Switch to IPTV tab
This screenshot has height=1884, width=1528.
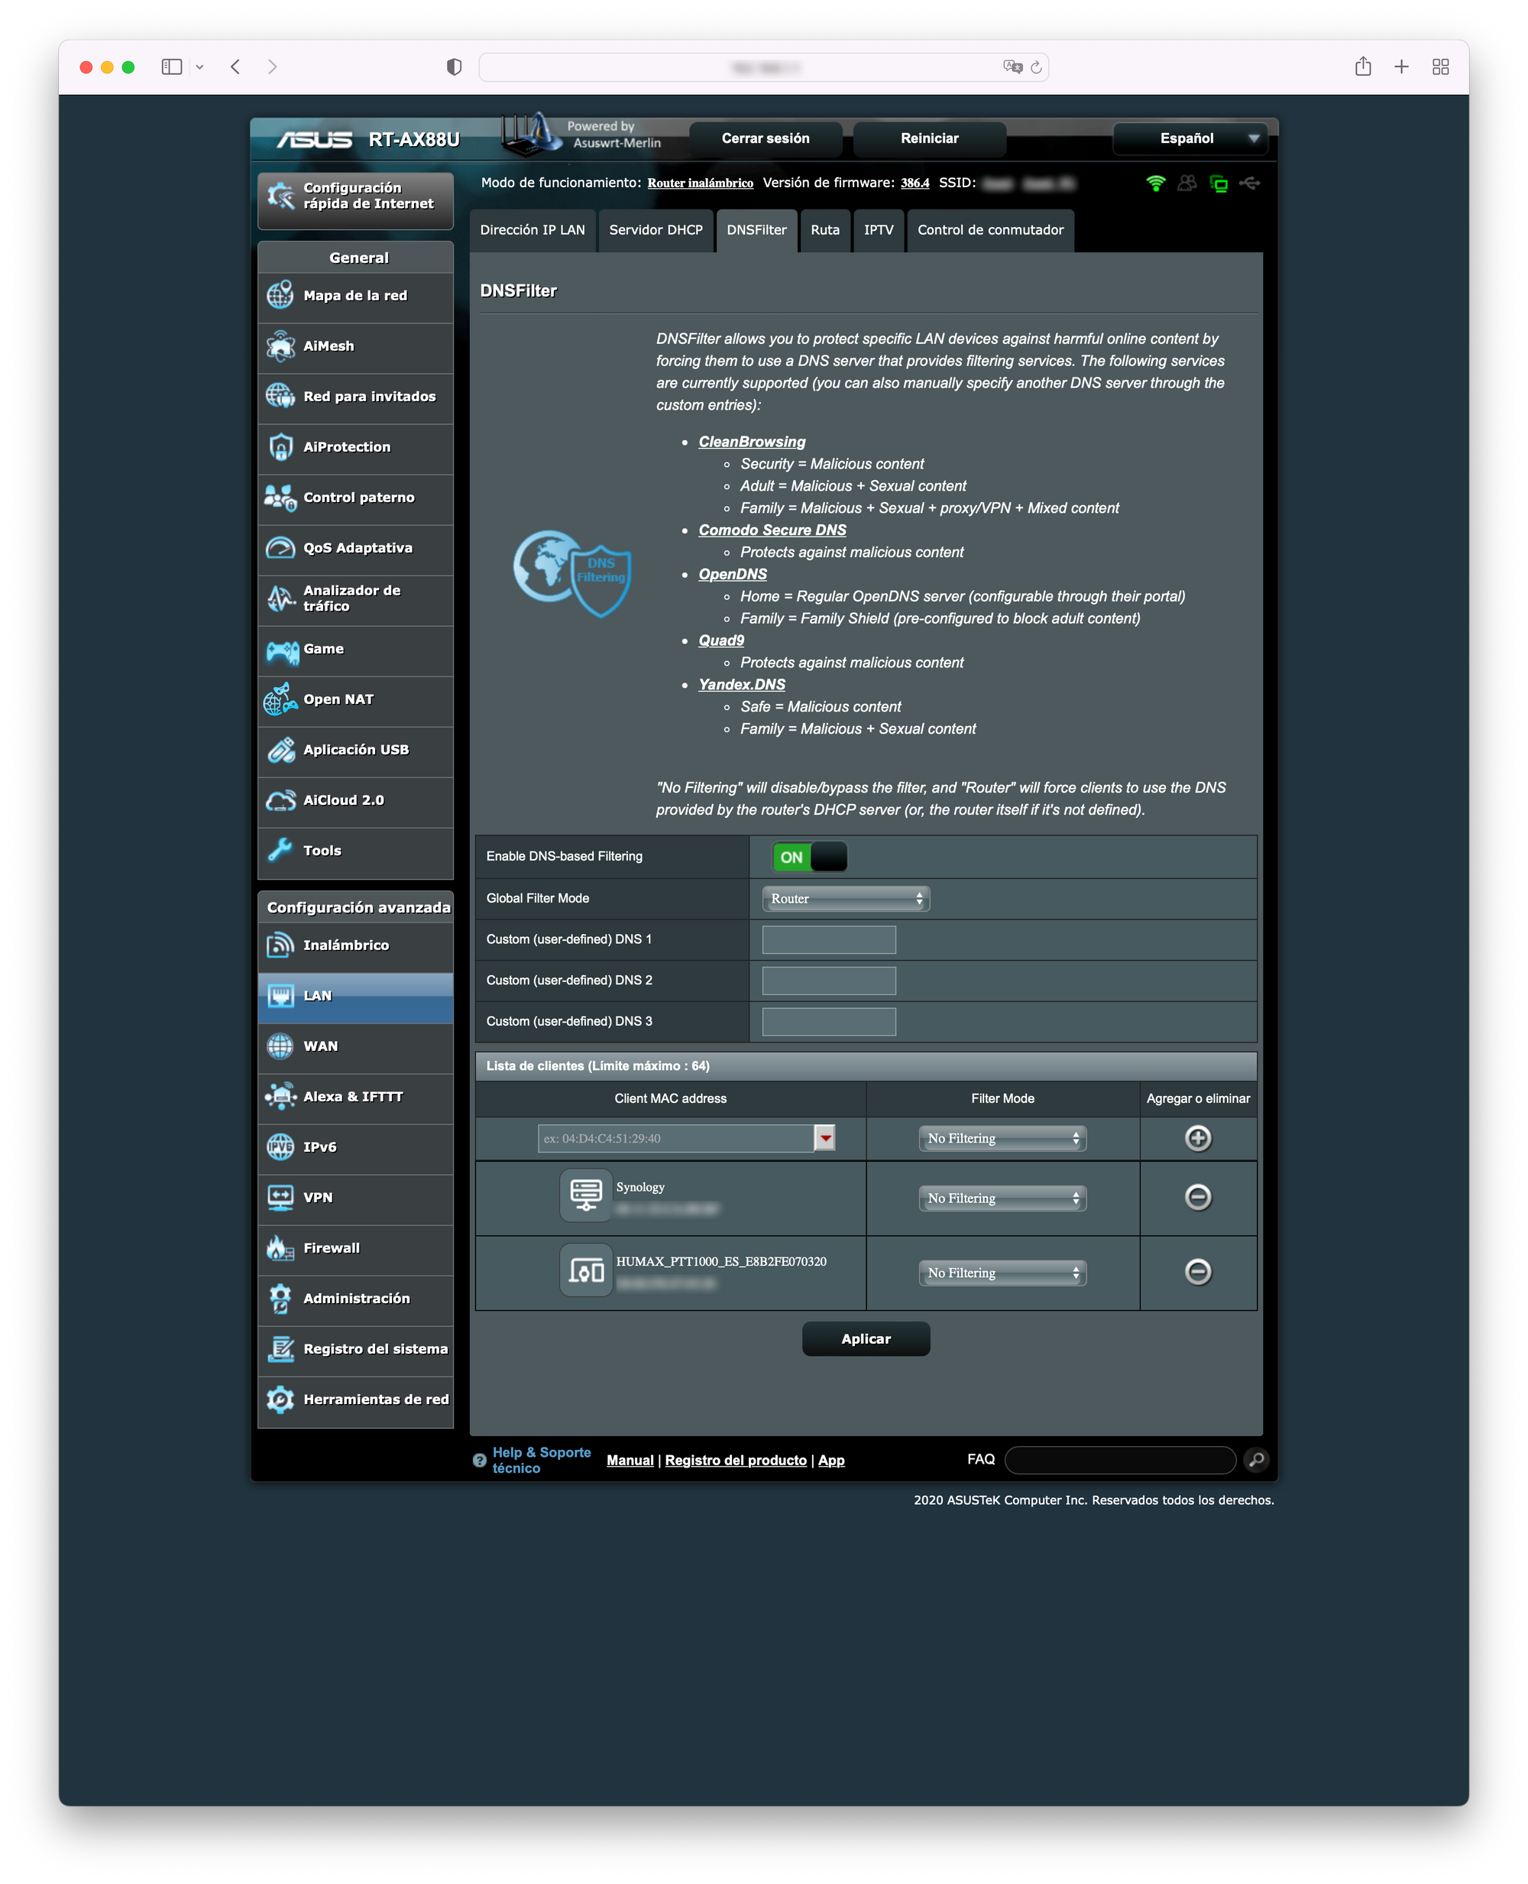pyautogui.click(x=879, y=231)
